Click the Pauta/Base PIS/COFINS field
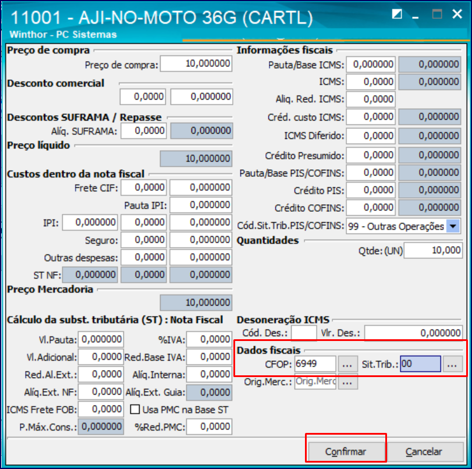This screenshot has height=469, width=472. pyautogui.click(x=371, y=173)
